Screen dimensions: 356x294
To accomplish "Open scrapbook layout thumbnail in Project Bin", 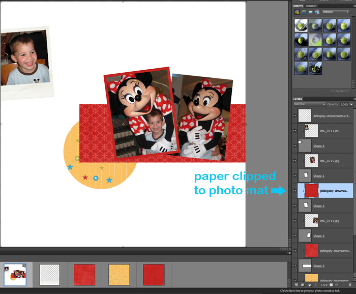I will coord(15,275).
